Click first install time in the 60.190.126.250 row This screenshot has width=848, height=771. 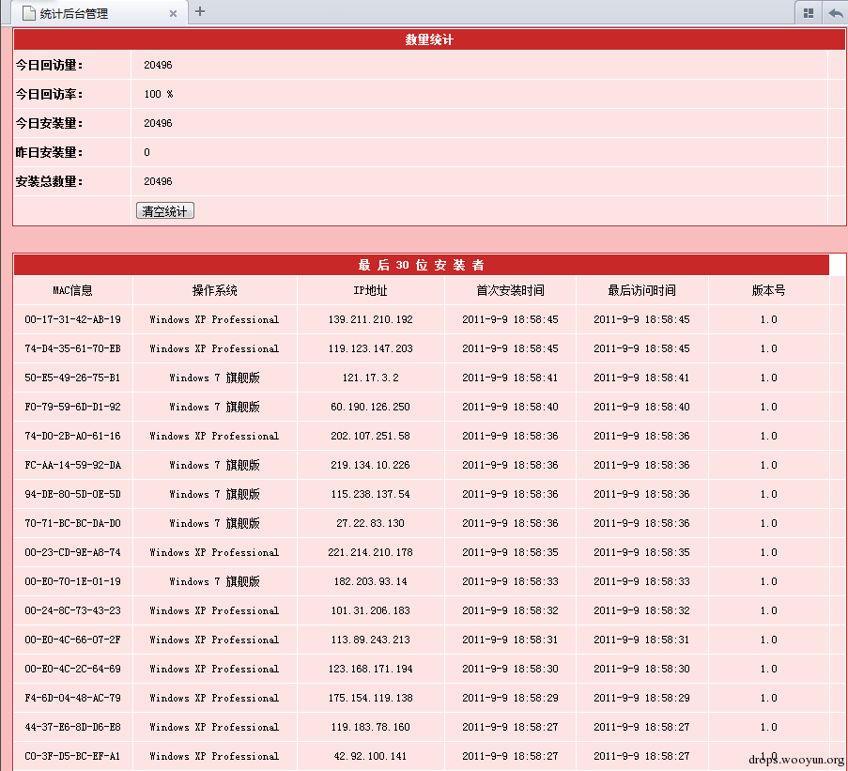pyautogui.click(x=510, y=408)
